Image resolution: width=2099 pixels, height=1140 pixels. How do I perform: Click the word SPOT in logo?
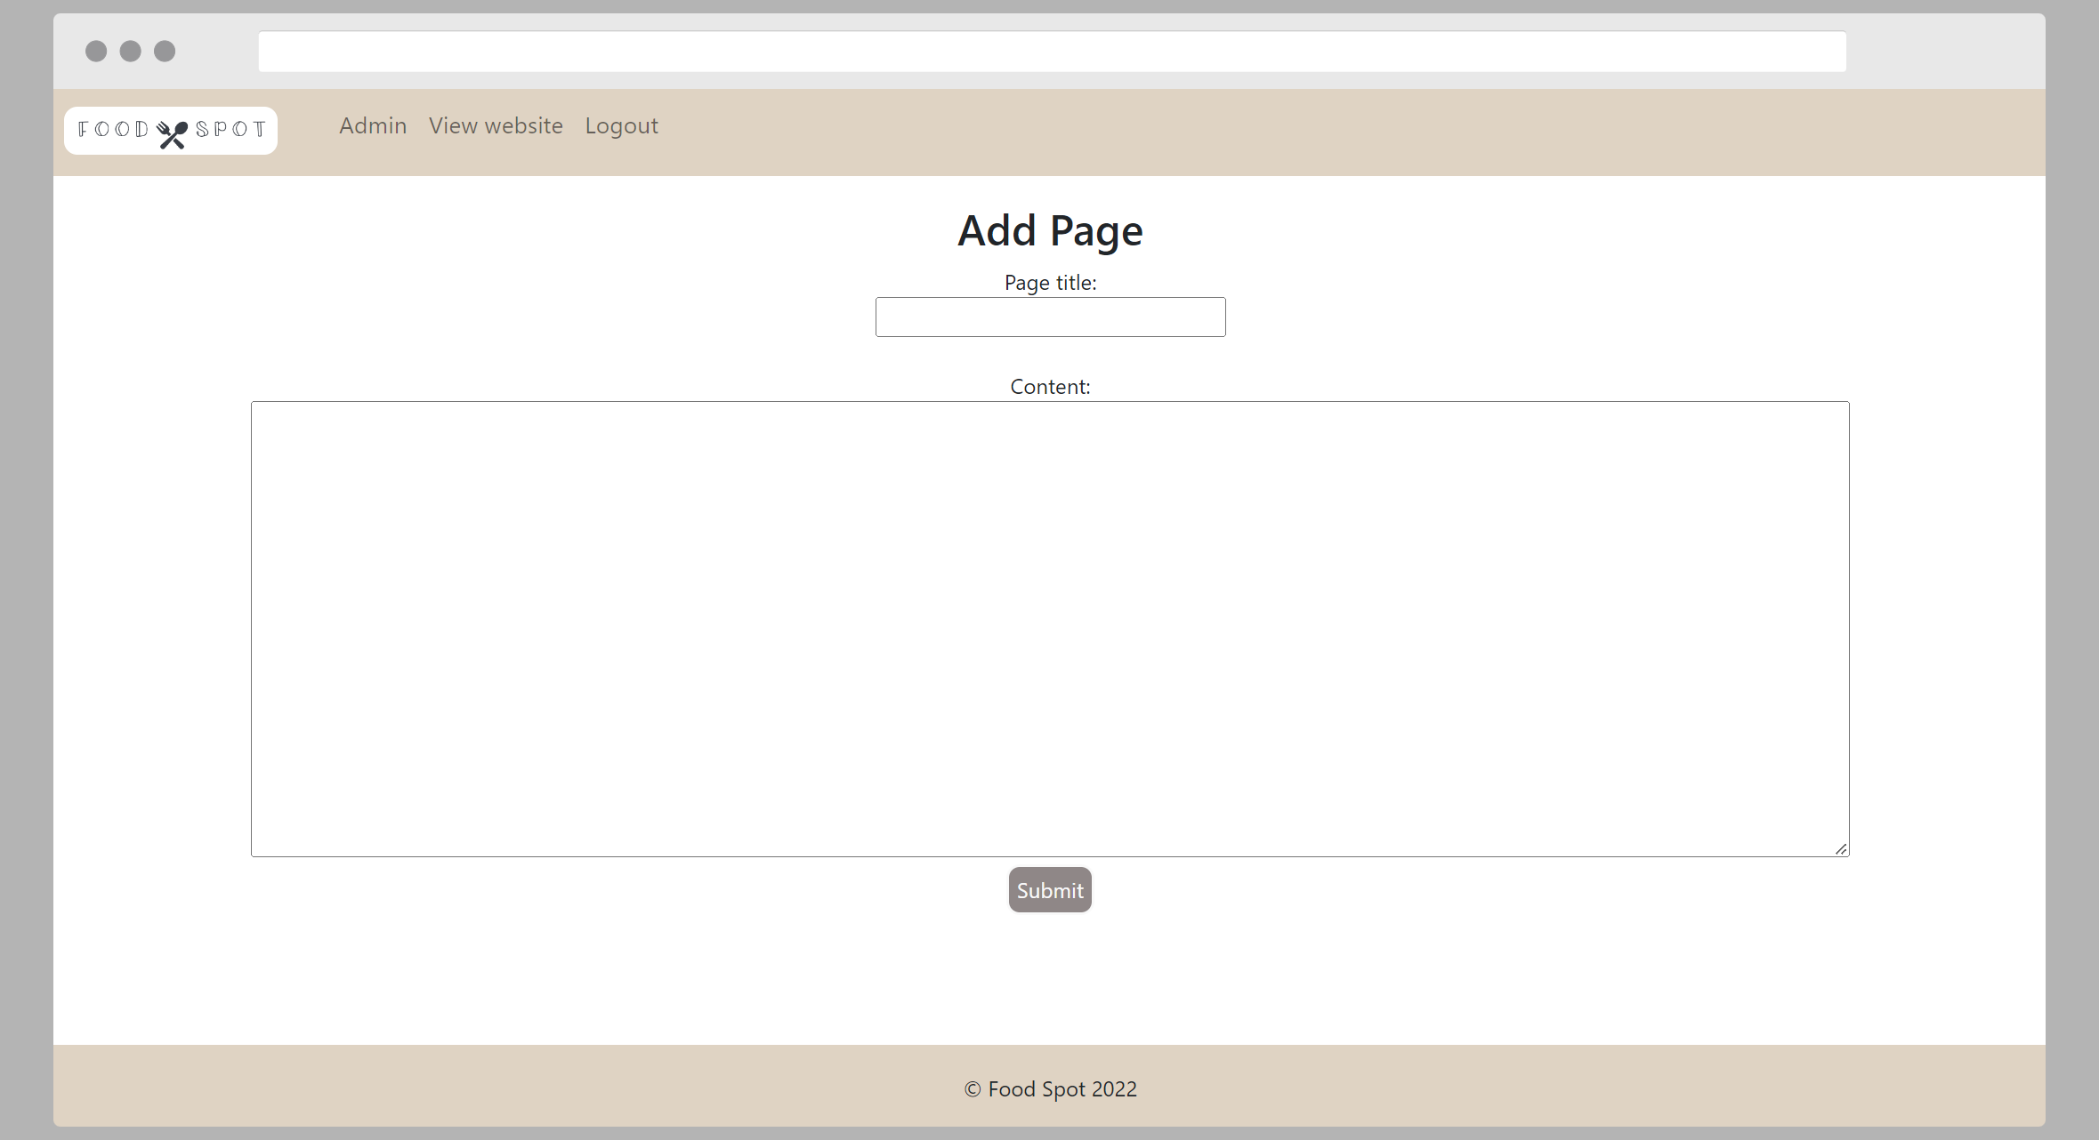click(x=230, y=130)
